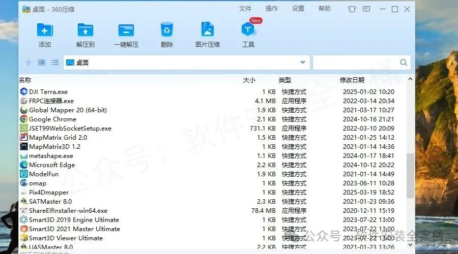Screen dimensions: 458x254
Task: Open the 帮助 (Help) menu
Action: click(324, 9)
